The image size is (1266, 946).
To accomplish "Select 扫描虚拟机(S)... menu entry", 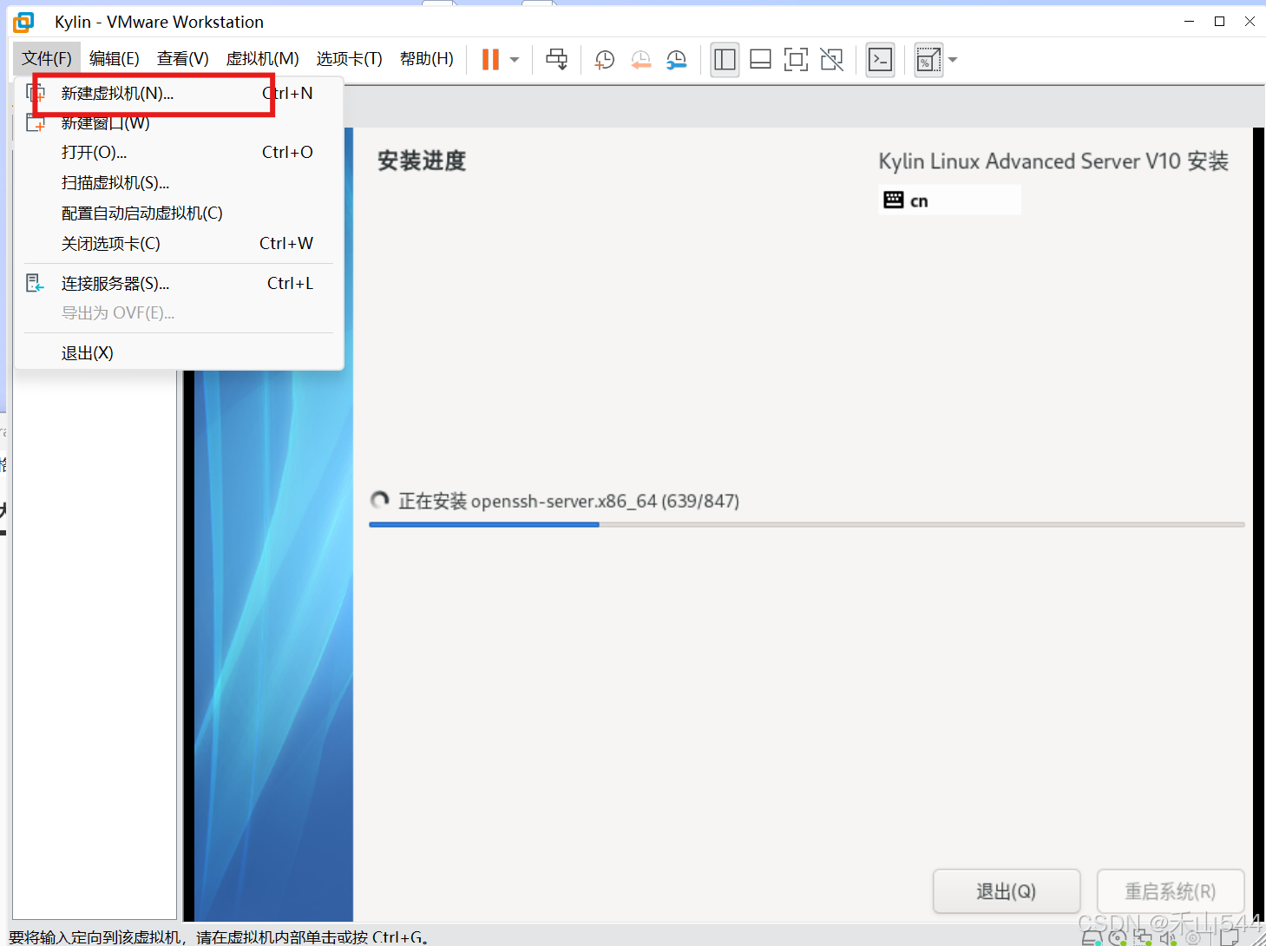I will tap(180, 182).
